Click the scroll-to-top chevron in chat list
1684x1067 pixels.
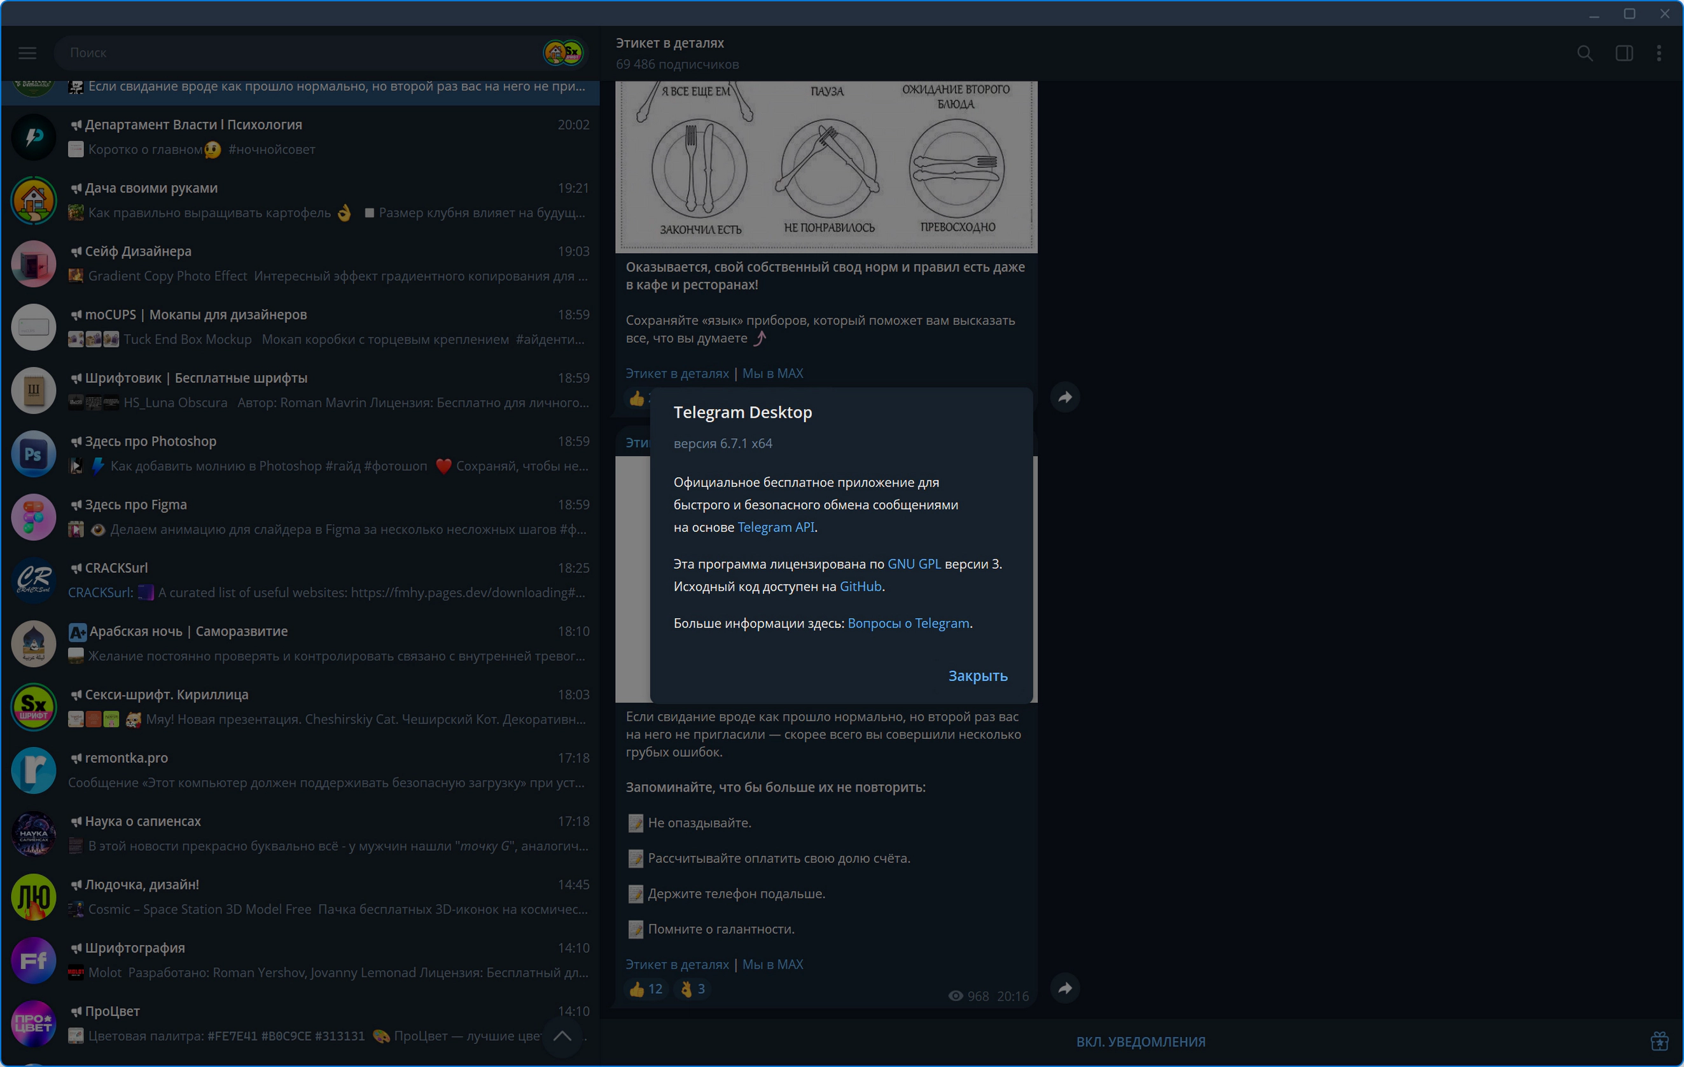click(562, 1036)
